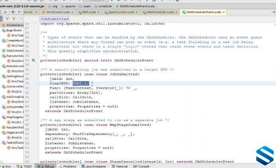
Task: Open the 5: Debug tool window
Action: point(46,166)
